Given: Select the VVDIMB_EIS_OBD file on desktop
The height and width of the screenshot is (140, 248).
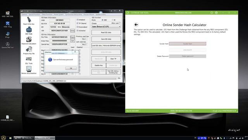Looking at the screenshot, I should click(x=7, y=118).
